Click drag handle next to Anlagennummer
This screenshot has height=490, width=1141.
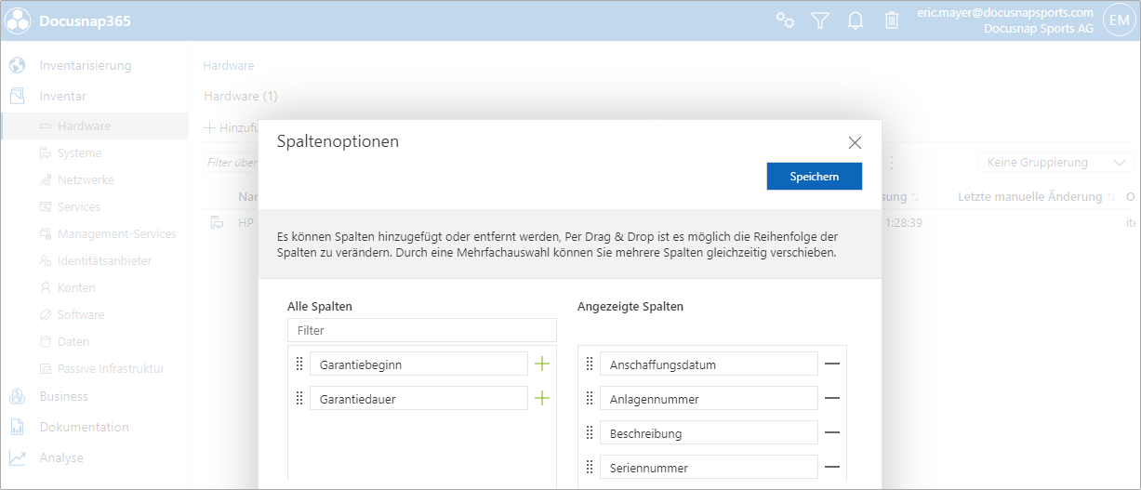coord(590,398)
